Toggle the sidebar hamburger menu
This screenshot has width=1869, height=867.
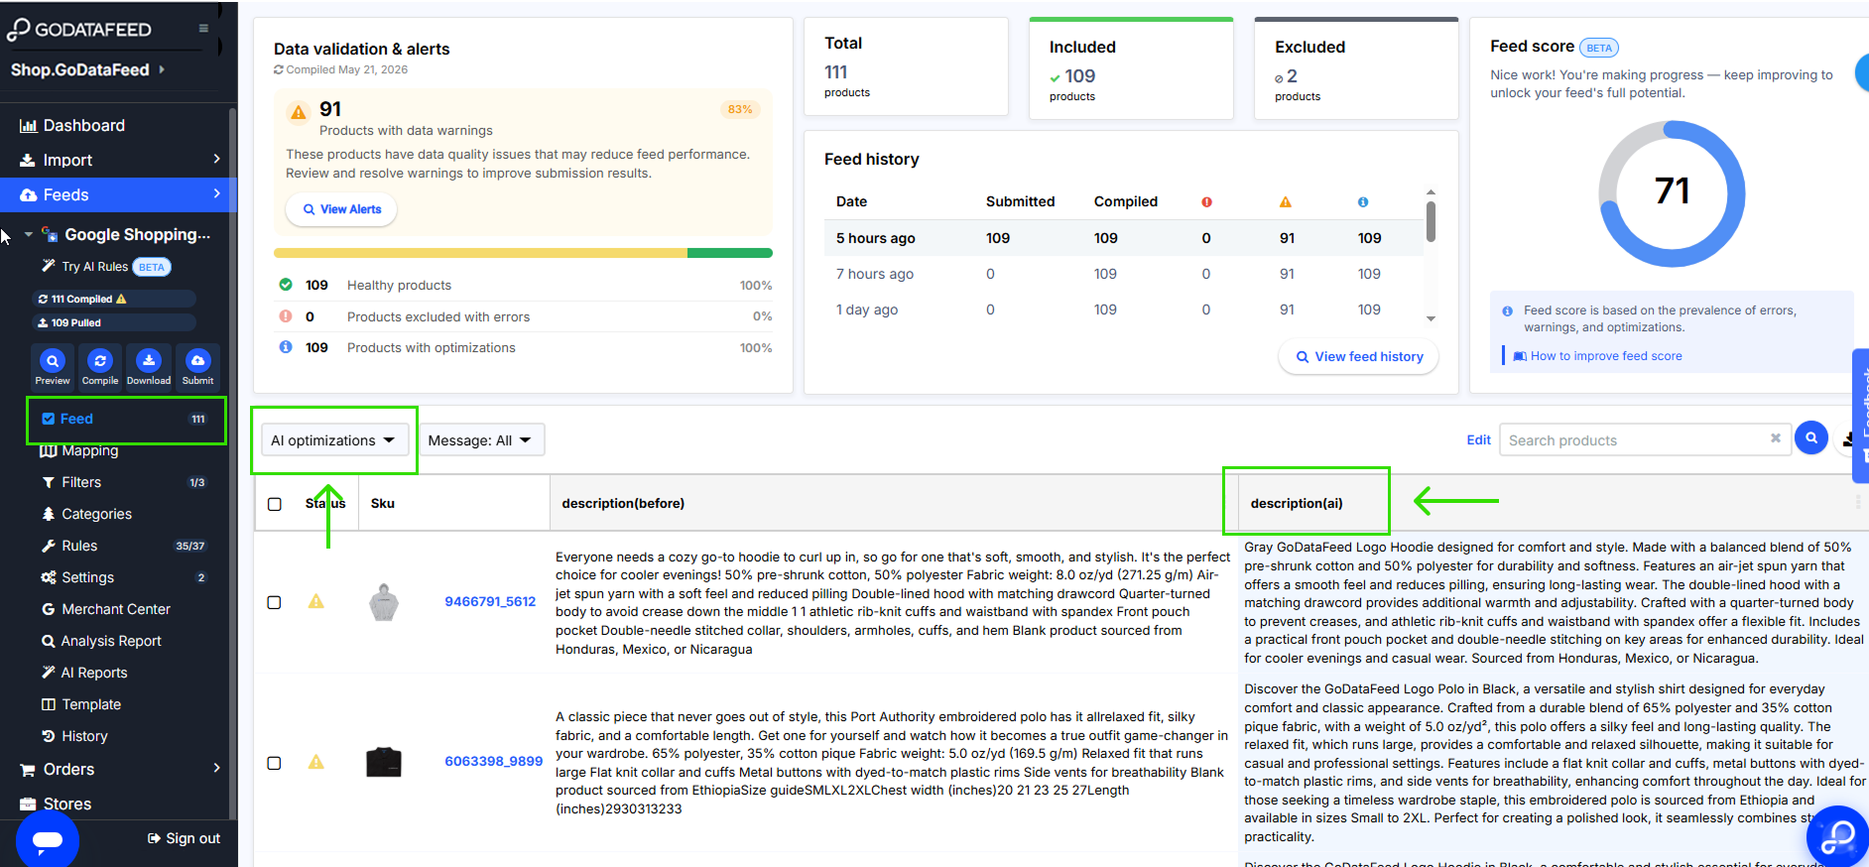tap(203, 29)
